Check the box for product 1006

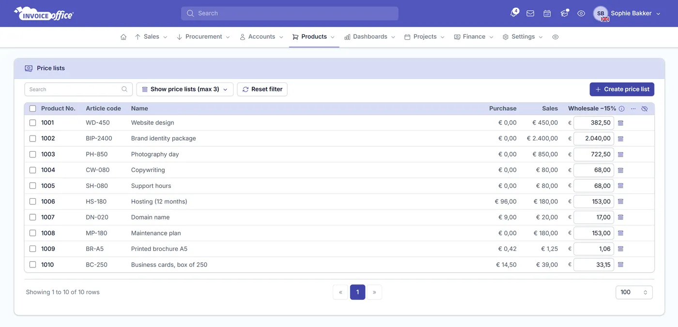click(x=32, y=202)
